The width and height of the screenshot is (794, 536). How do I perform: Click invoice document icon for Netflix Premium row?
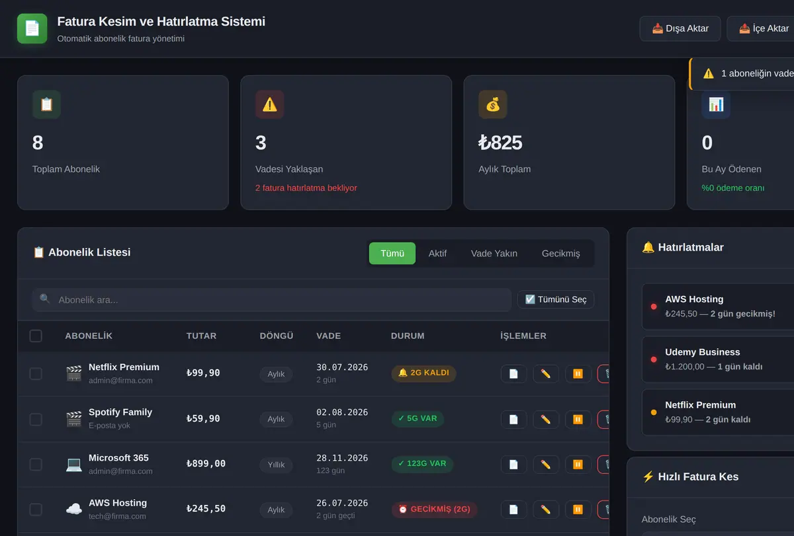pyautogui.click(x=513, y=373)
